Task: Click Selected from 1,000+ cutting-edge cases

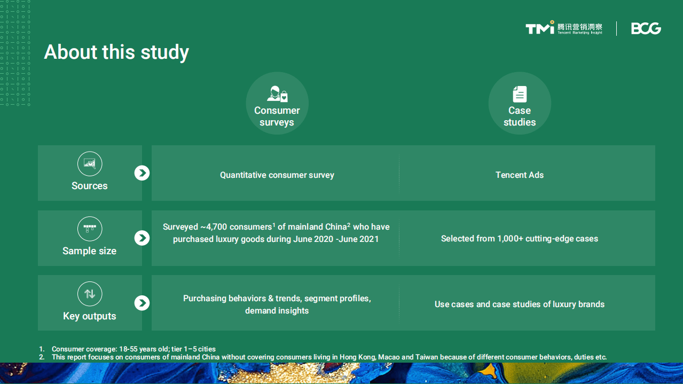Action: [519, 239]
